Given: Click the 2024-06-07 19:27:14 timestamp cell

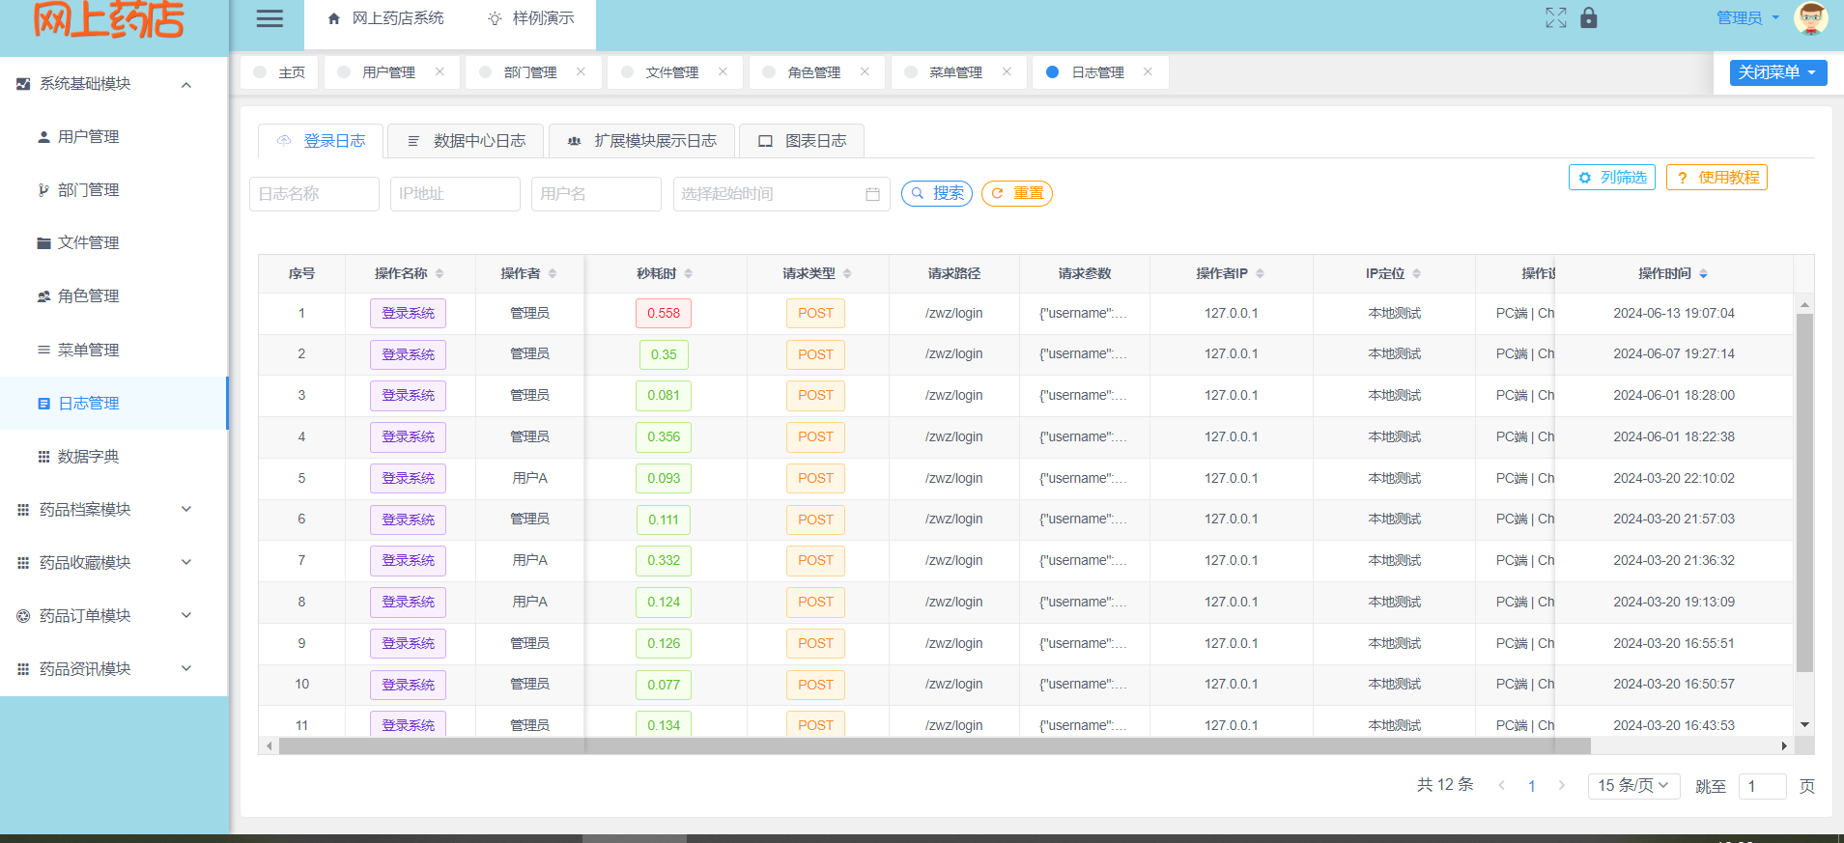Looking at the screenshot, I should 1674,354.
